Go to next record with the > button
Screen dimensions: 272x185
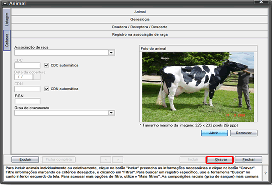(x=118, y=159)
